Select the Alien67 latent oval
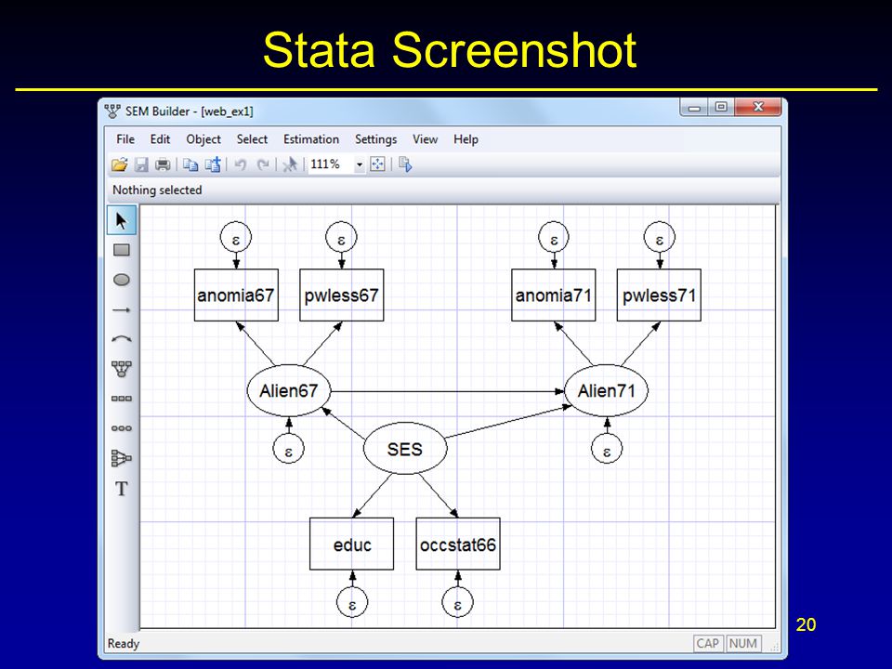Screen dimensions: 892x669 pos(289,391)
